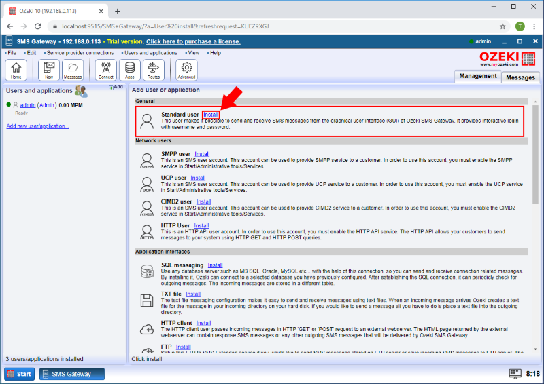Screen dimensions: 544x384
Task: Click the 8:18 clock
Action: click(x=532, y=374)
